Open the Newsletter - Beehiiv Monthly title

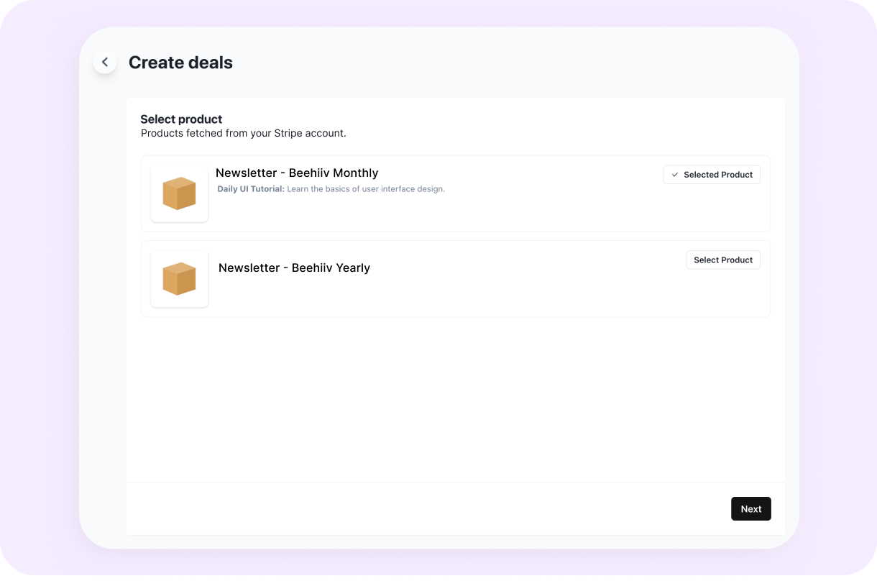coord(297,173)
